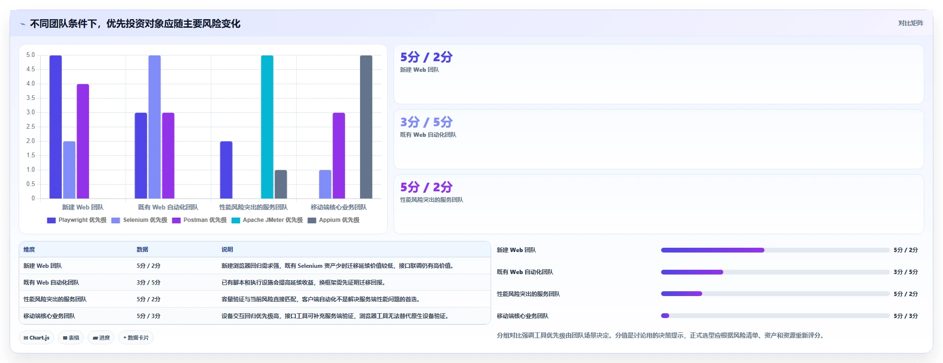Screen dimensions: 943x363
Task: Click the 新建 Web 团队 progress bar
Action: point(775,250)
